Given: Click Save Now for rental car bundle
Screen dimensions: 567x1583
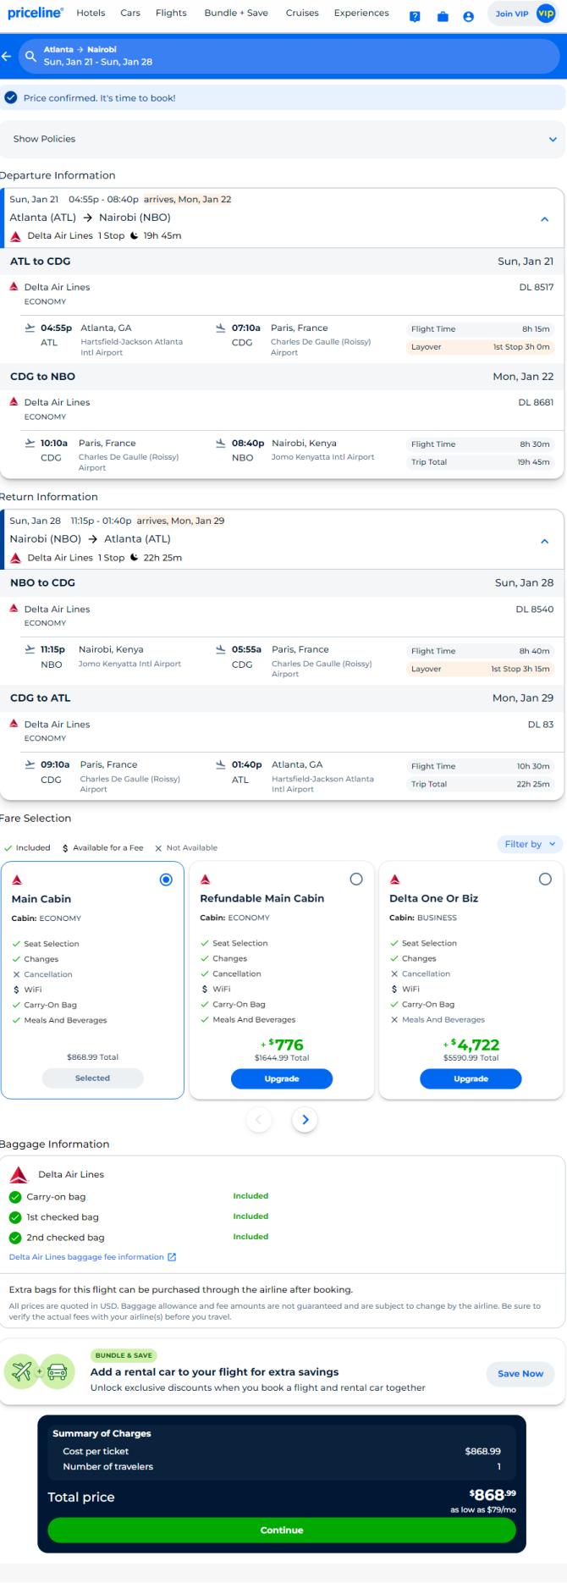Looking at the screenshot, I should [x=520, y=1373].
